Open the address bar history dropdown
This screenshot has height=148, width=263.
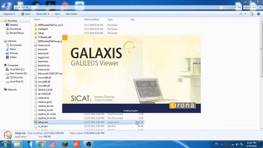pos(235,7)
